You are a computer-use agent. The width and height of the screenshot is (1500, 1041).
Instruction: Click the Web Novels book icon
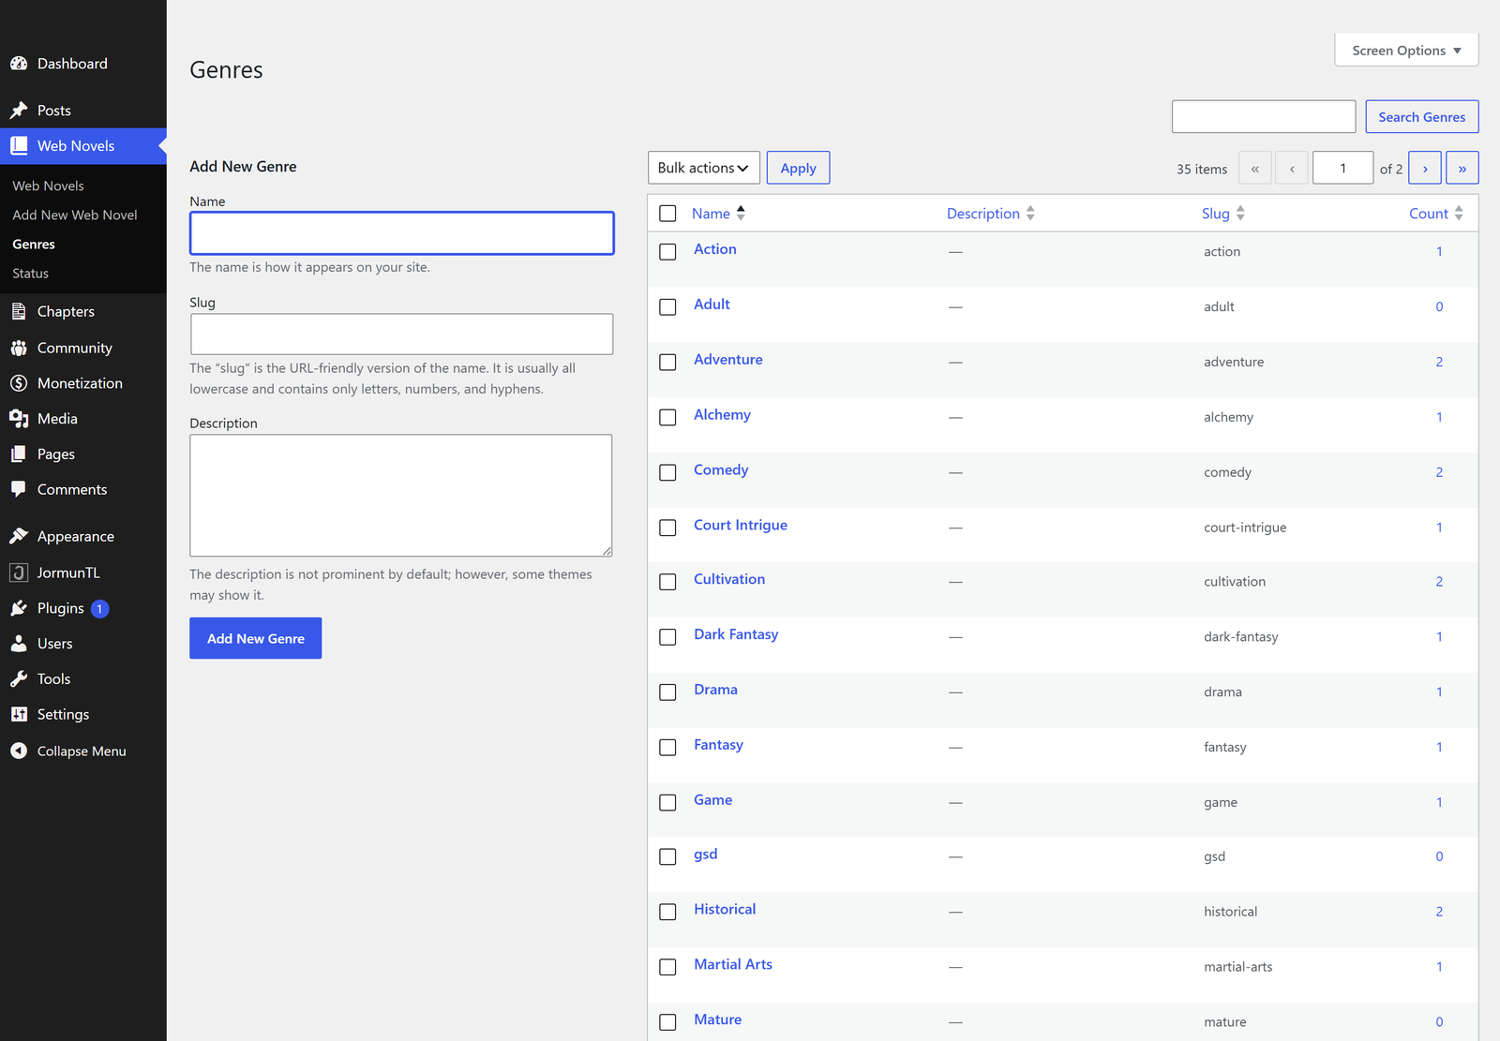[x=19, y=145]
